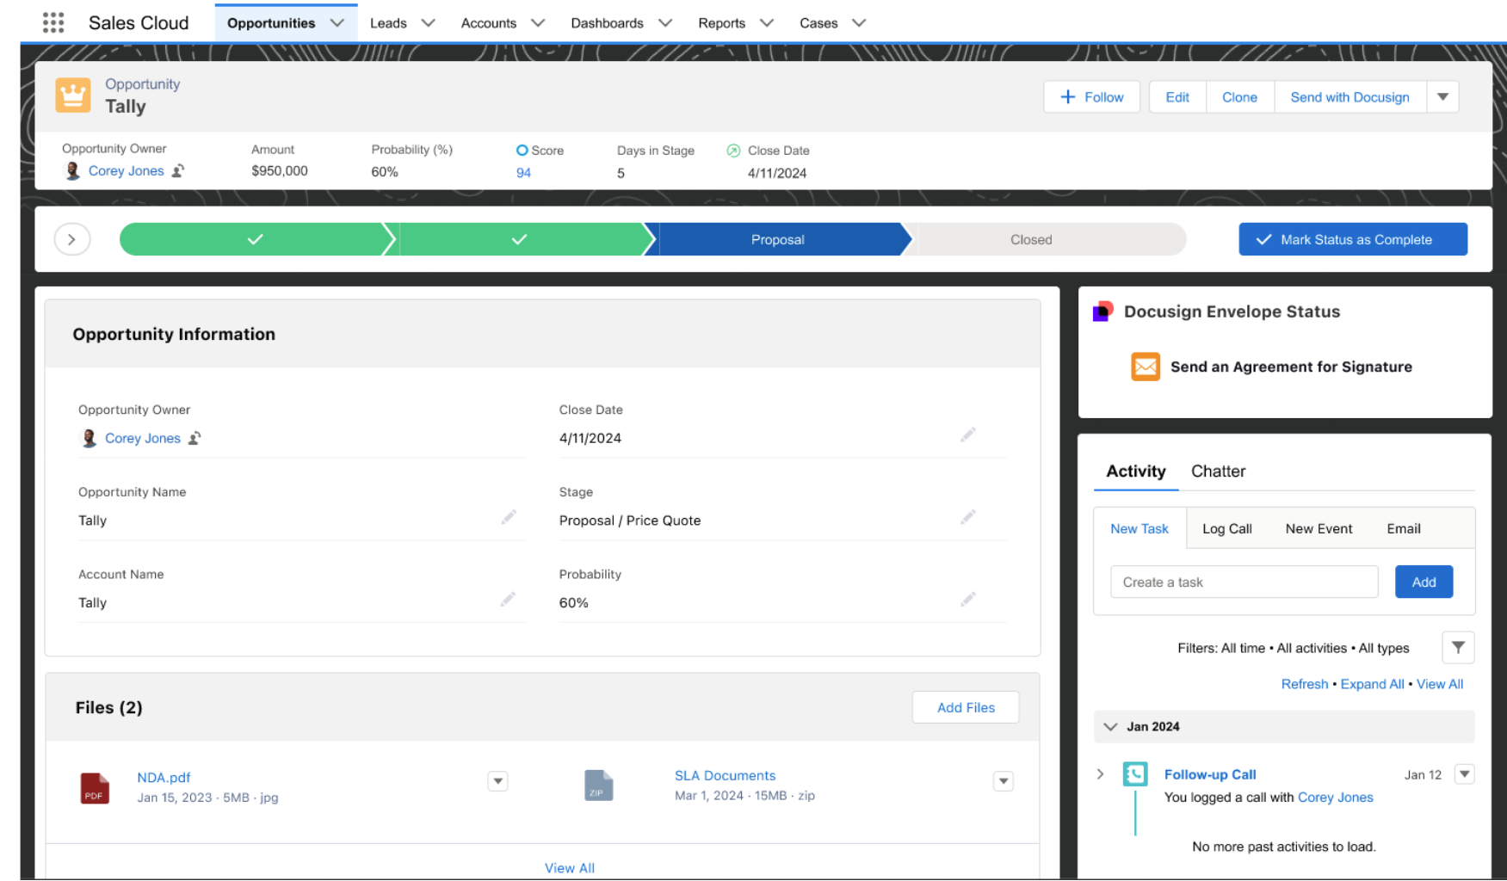Click View All activities link
The image size is (1507, 881).
[1440, 684]
